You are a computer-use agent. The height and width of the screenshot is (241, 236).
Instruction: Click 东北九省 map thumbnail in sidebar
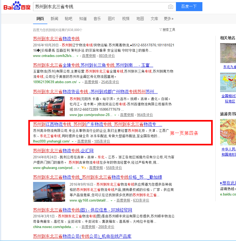point(228,53)
